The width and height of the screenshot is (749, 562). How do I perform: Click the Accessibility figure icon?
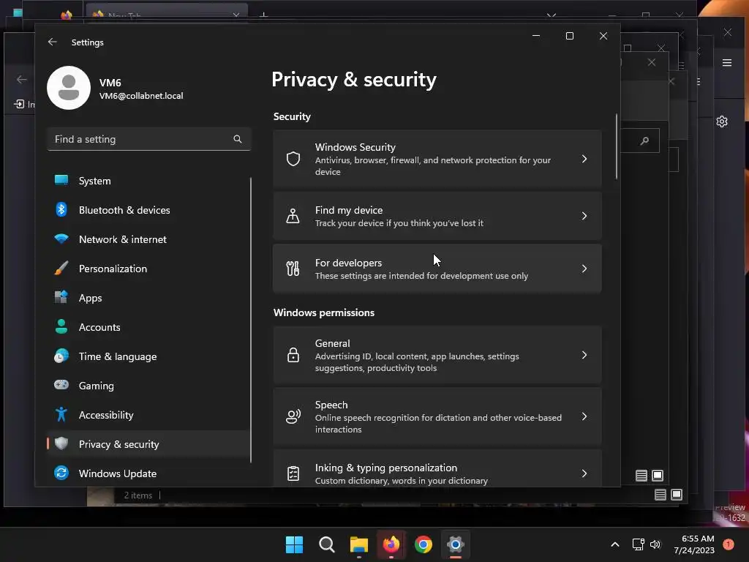[x=61, y=414]
